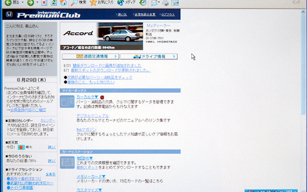307x192 pixels.
Task: Go back with the 戻る browser button
Action: (x=12, y=2)
